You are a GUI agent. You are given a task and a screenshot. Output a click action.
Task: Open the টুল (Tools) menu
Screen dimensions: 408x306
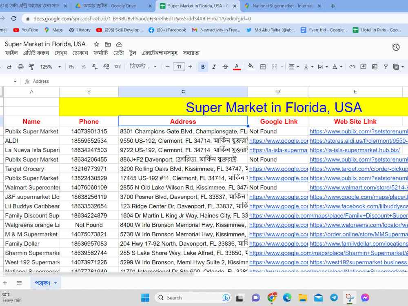tap(133, 53)
